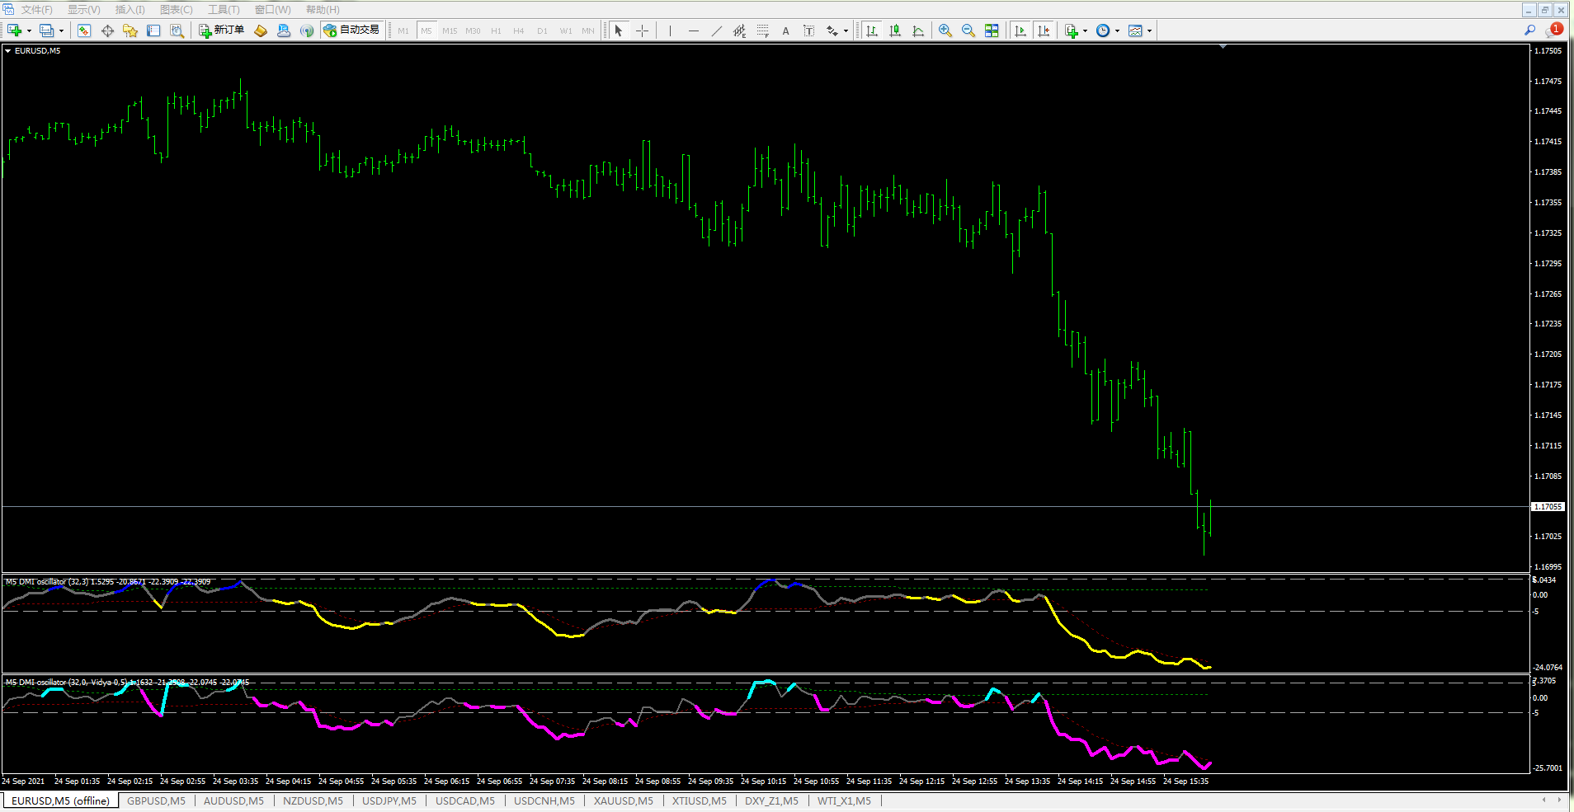Switch chart to candlesticks view

point(895,31)
